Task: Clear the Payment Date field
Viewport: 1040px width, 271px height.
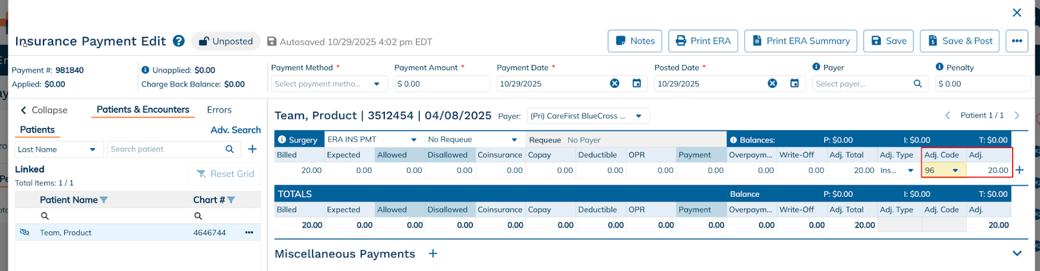Action: tap(614, 84)
